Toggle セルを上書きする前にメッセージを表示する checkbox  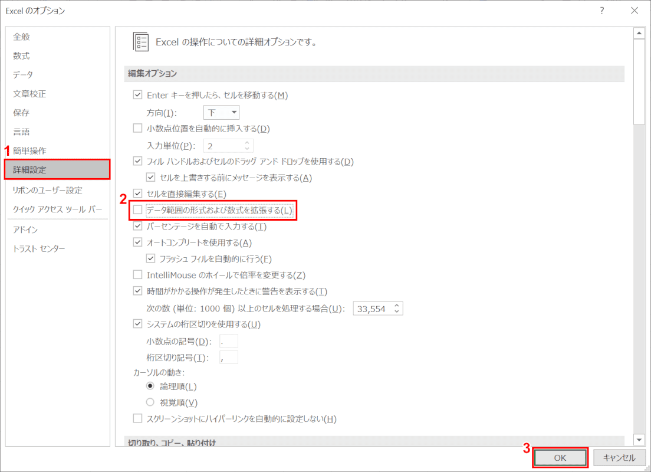point(150,178)
